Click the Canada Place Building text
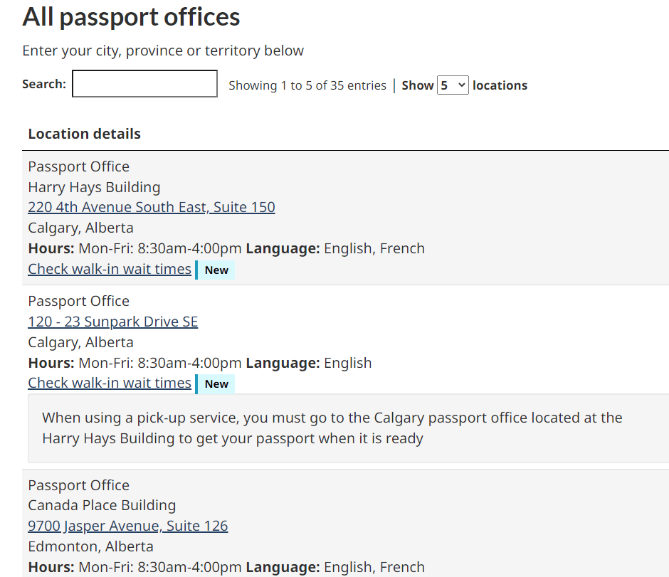The image size is (669, 577). point(102,505)
